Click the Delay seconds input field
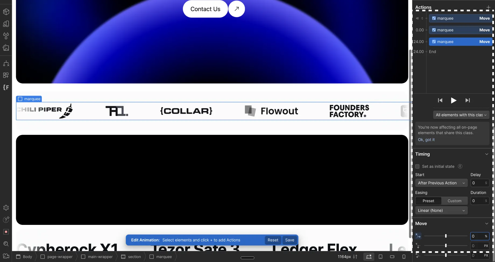 [x=480, y=183]
